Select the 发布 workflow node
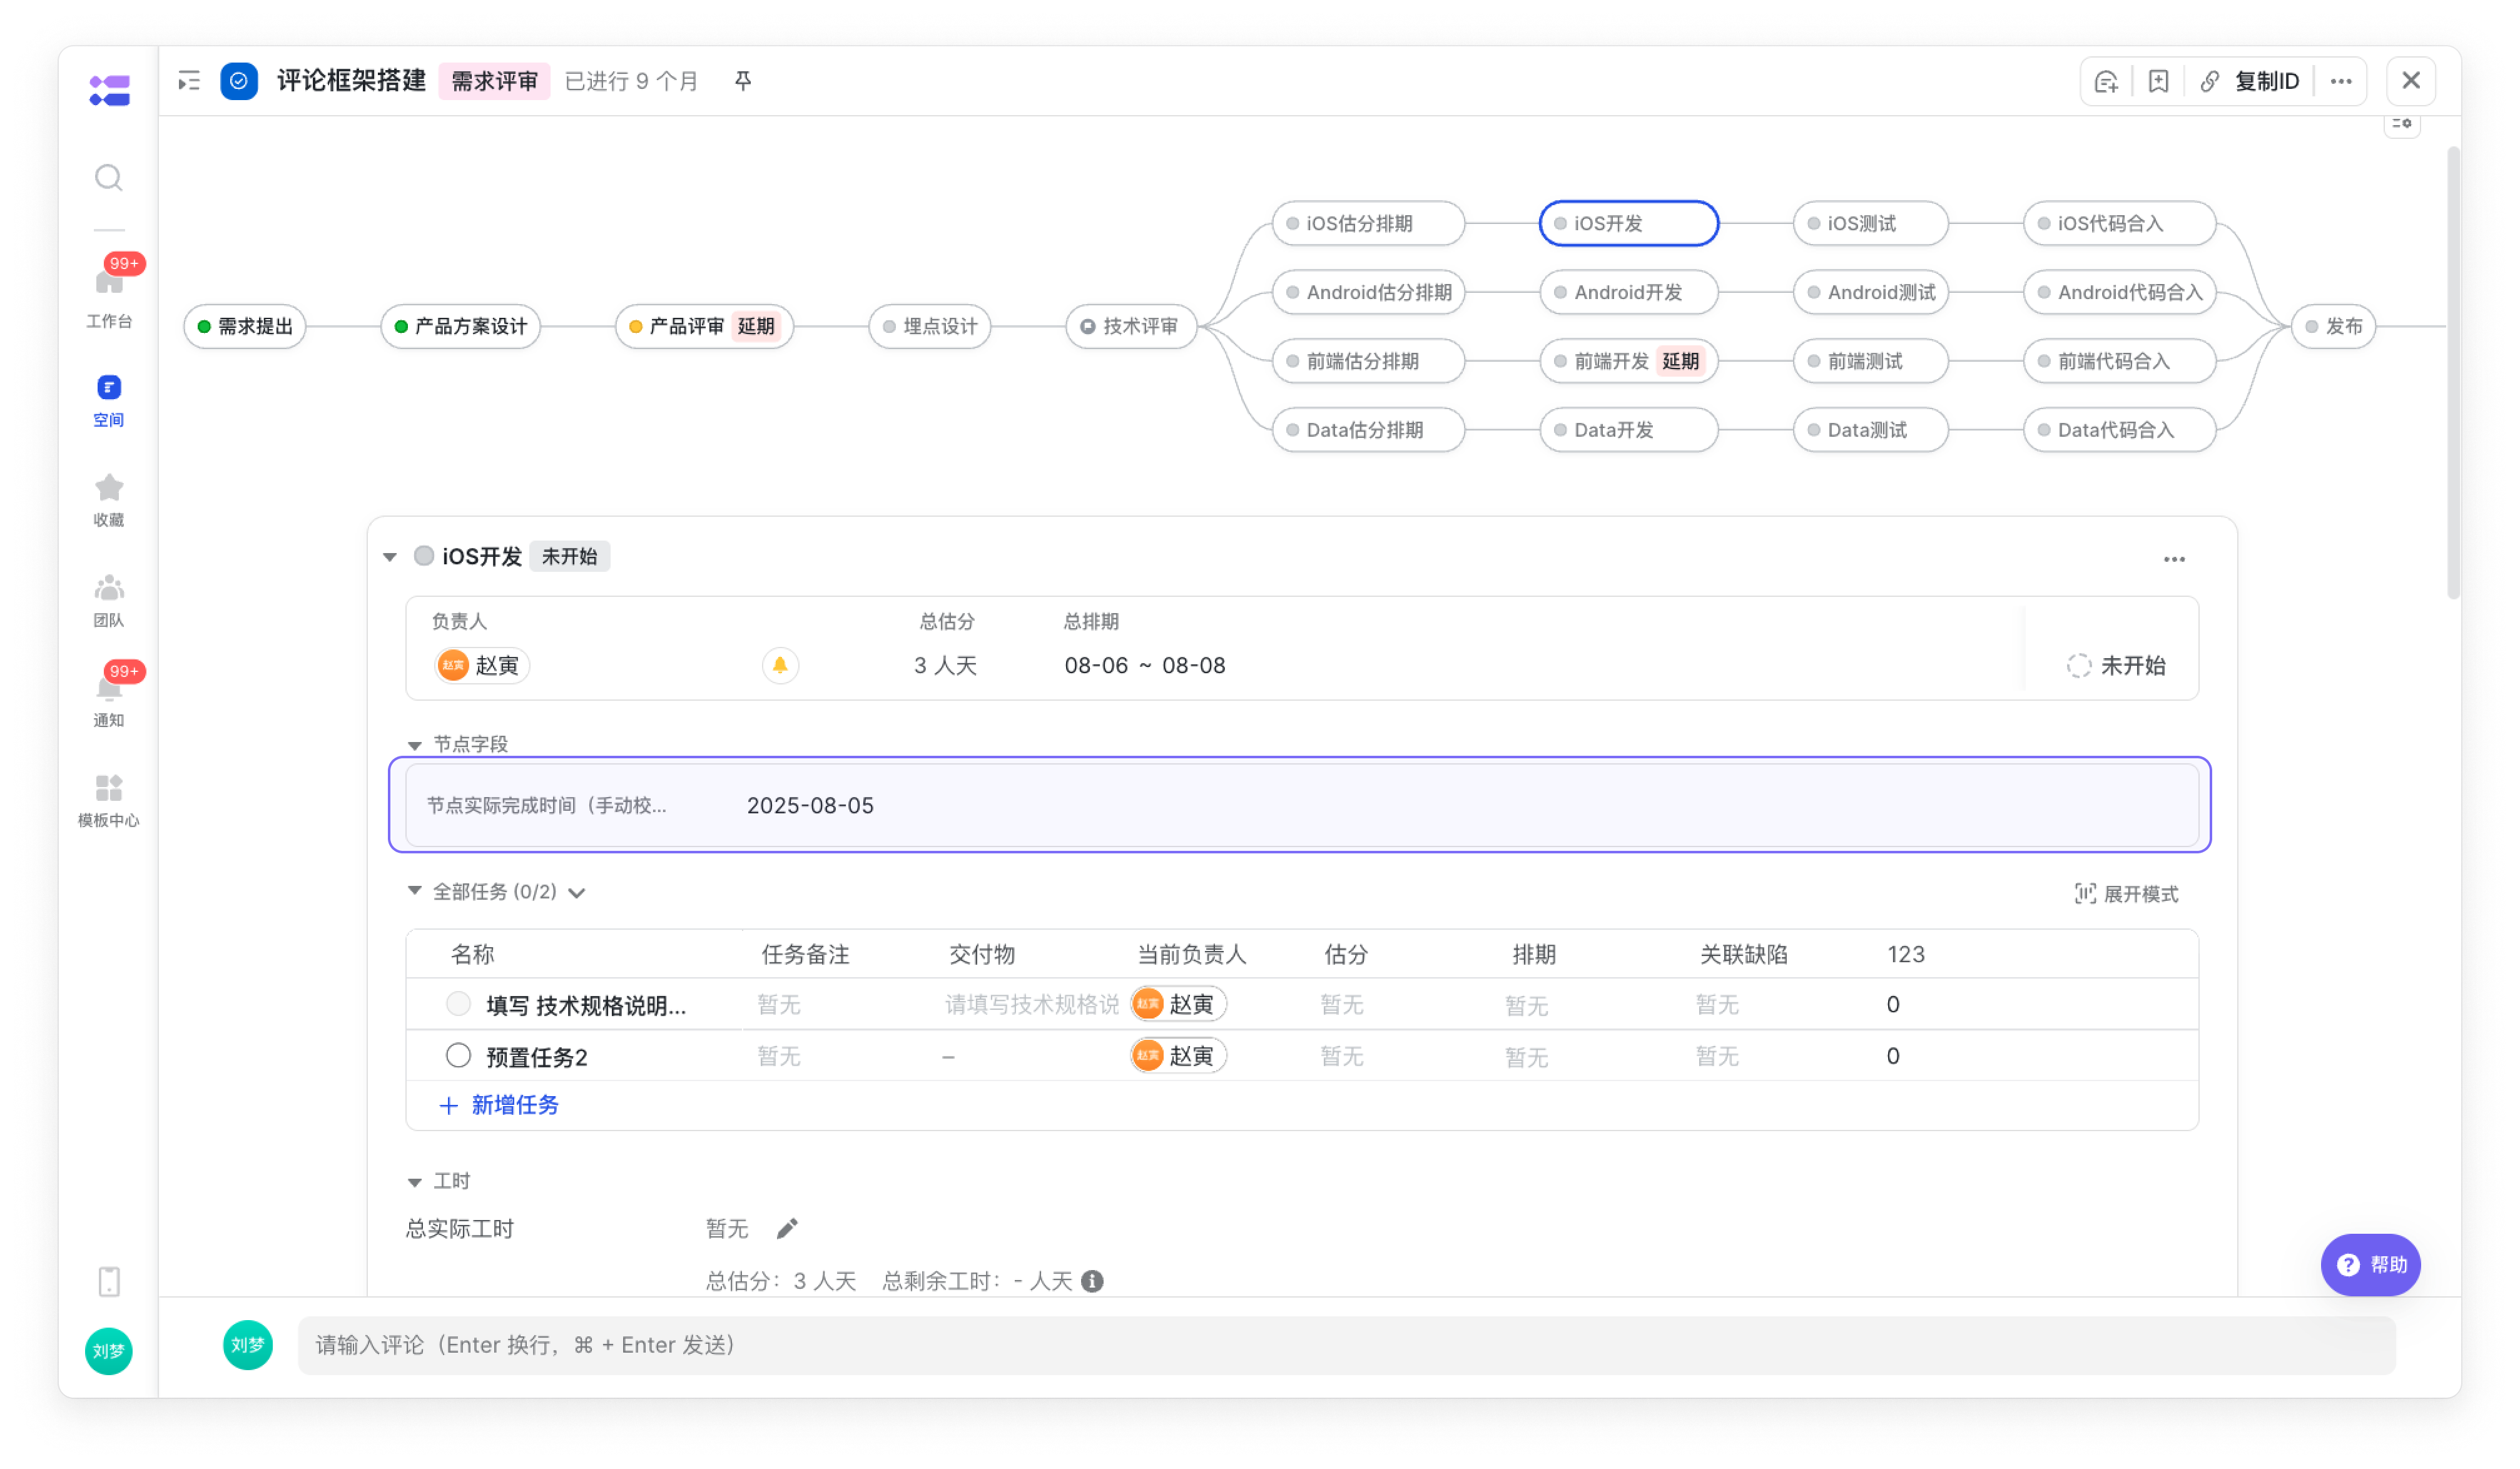 coord(2333,326)
